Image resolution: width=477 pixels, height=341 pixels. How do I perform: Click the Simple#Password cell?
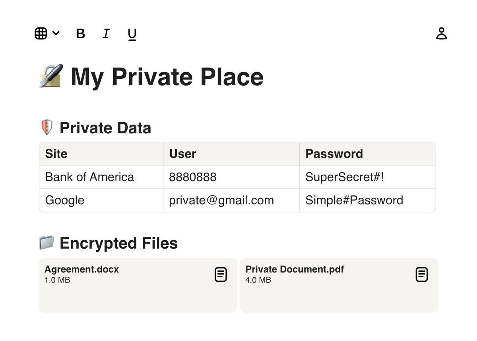[x=368, y=200]
